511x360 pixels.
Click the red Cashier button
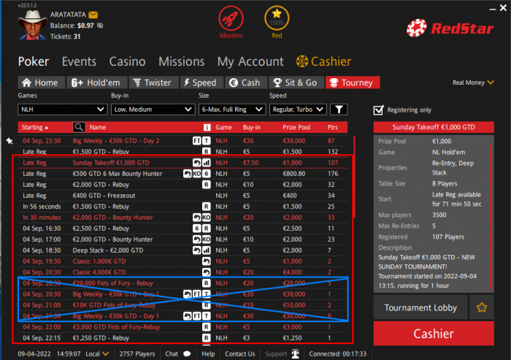tap(434, 333)
